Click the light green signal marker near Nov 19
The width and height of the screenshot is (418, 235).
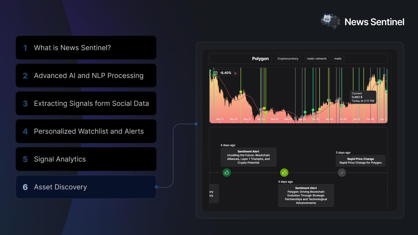(241, 92)
